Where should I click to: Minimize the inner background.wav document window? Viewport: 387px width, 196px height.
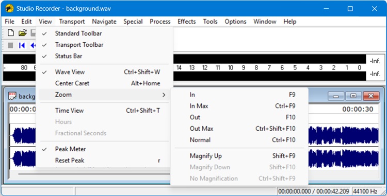(336, 96)
